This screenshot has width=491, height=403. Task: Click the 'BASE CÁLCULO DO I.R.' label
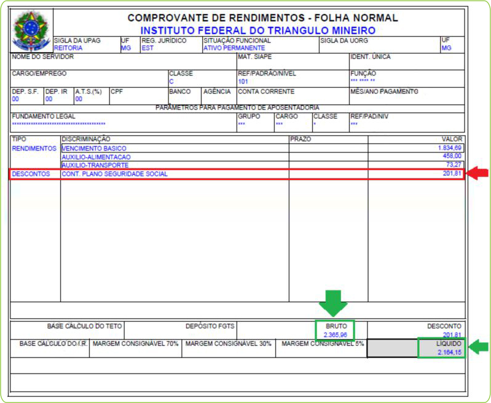pos(53,344)
